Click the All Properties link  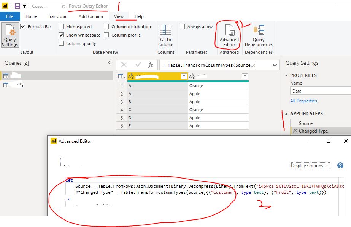click(x=303, y=101)
